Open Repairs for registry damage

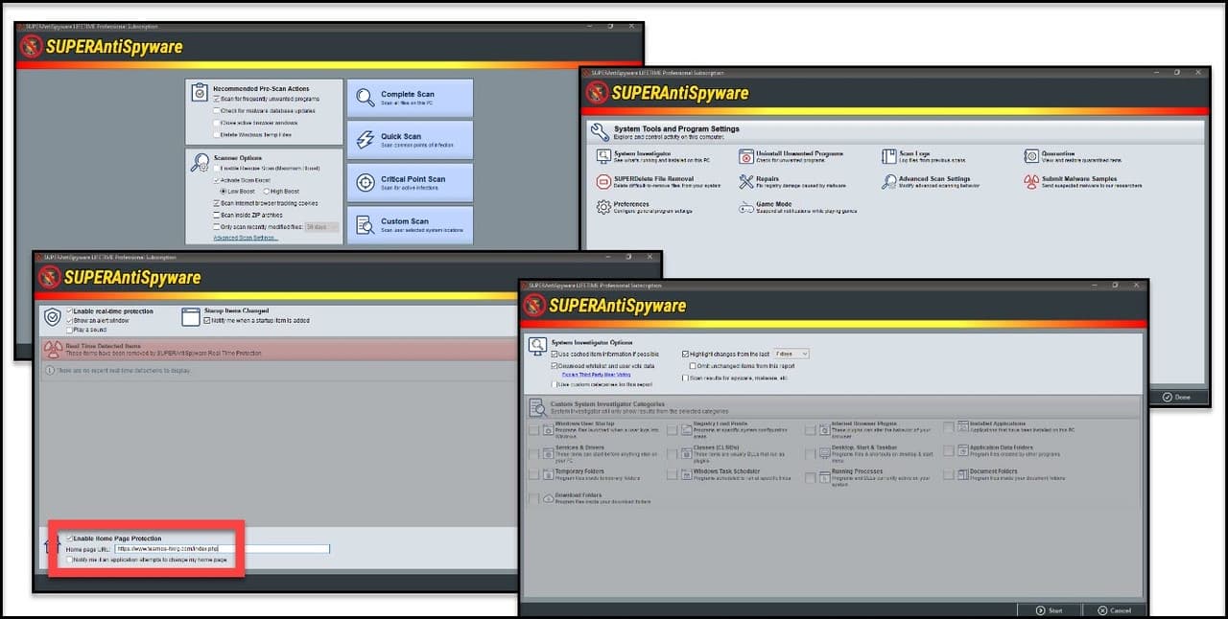coord(767,179)
